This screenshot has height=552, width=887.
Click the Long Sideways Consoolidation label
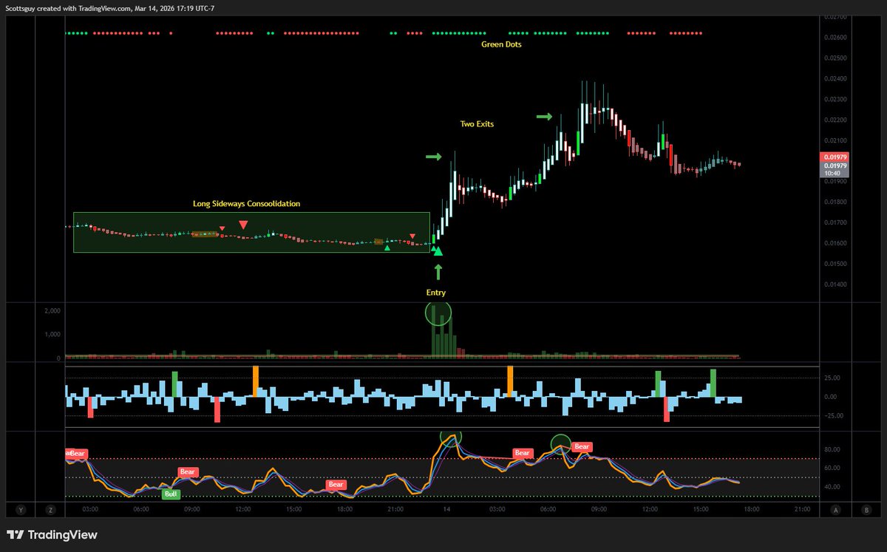pos(247,203)
